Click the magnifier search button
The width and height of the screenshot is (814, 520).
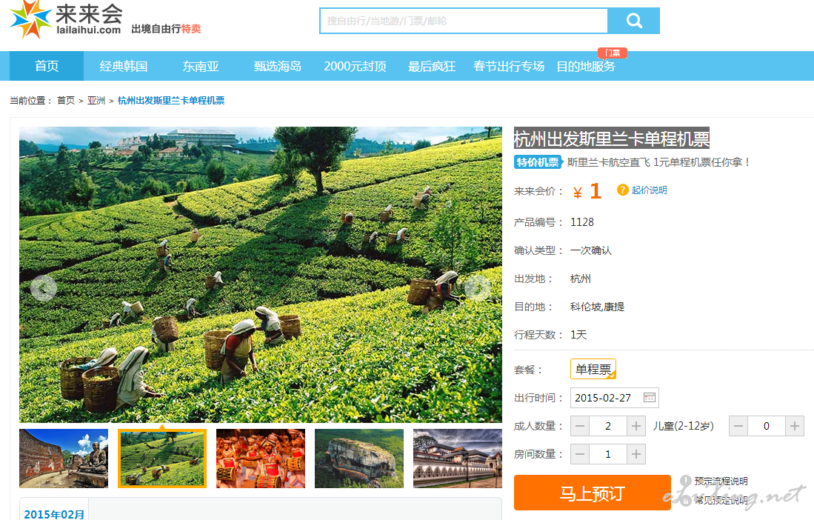coord(633,21)
